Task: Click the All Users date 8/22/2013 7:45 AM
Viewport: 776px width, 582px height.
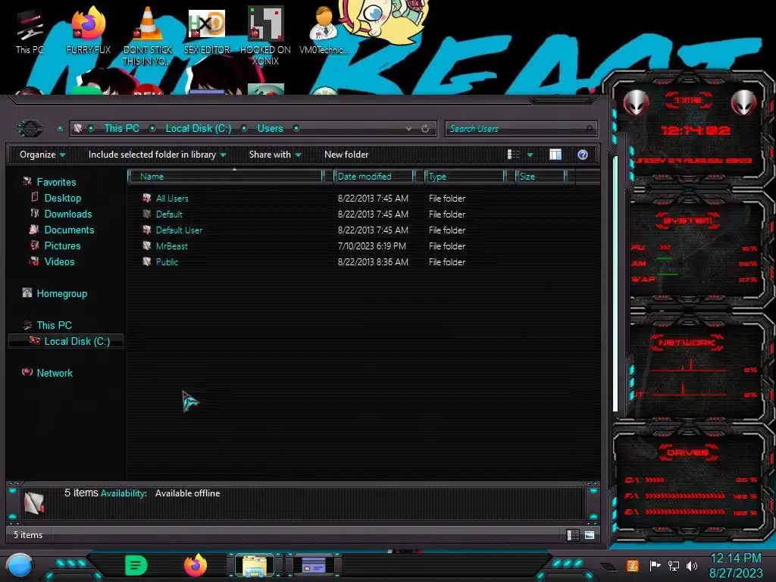Action: point(373,199)
